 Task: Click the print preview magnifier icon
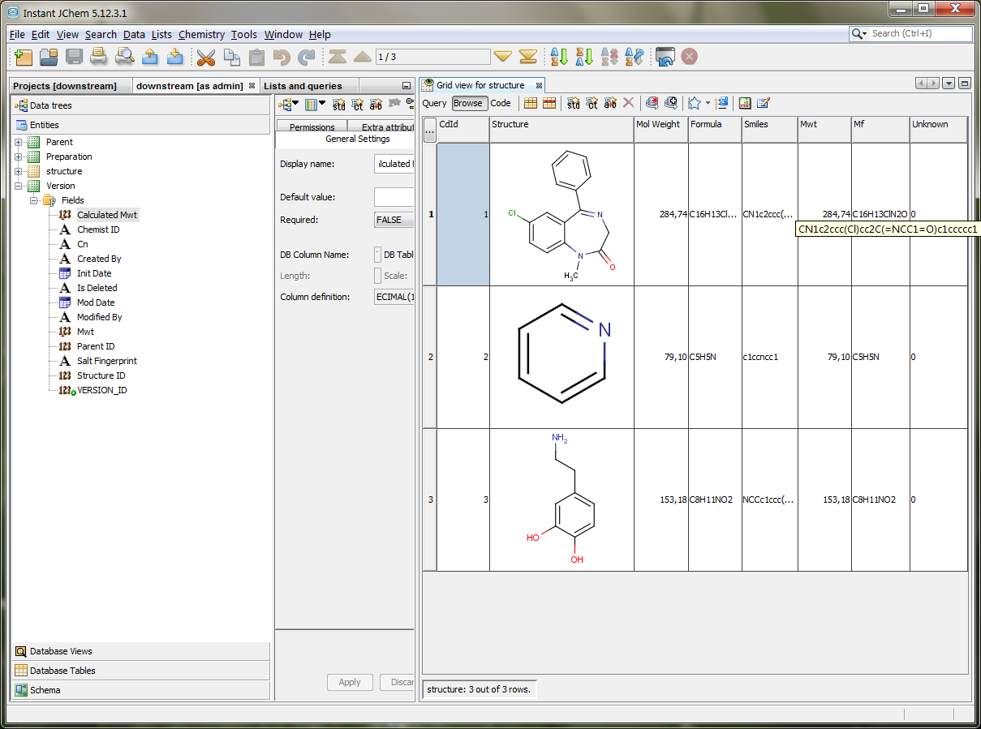click(124, 57)
